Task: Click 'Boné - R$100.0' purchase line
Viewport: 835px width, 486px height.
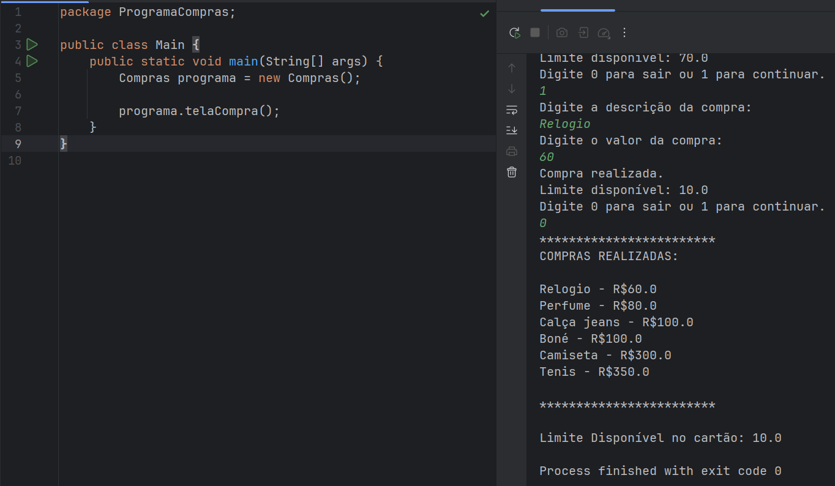Action: point(591,338)
